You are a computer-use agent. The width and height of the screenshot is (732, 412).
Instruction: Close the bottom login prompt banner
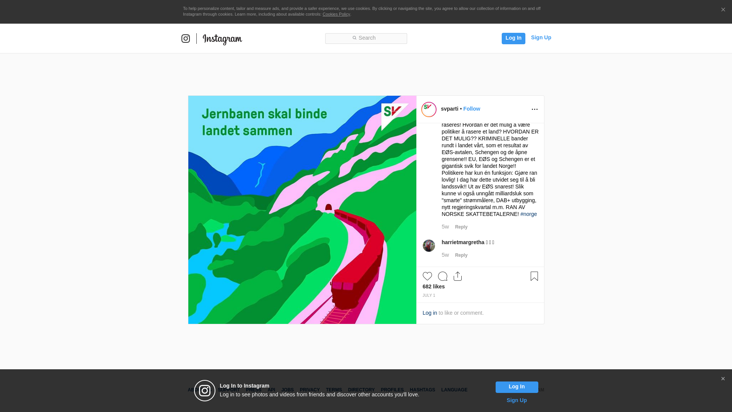[723, 379]
